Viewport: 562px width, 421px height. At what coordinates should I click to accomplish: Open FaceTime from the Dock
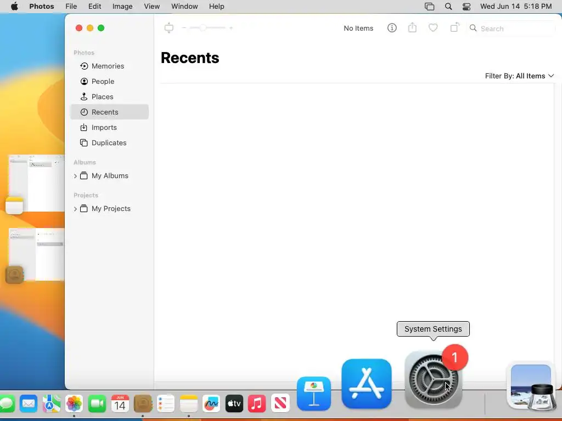(97, 404)
